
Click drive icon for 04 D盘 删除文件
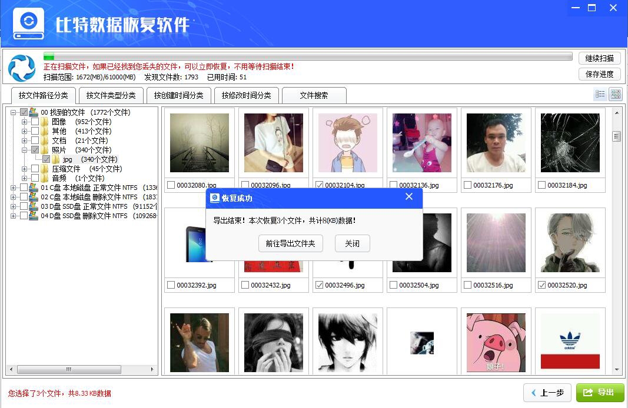(34, 216)
